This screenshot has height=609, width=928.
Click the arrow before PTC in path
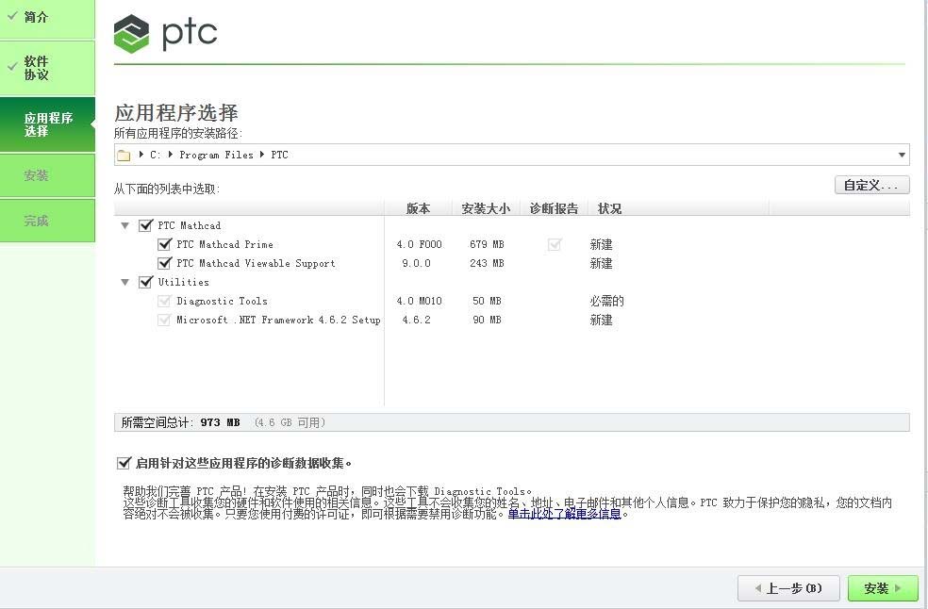pos(262,155)
